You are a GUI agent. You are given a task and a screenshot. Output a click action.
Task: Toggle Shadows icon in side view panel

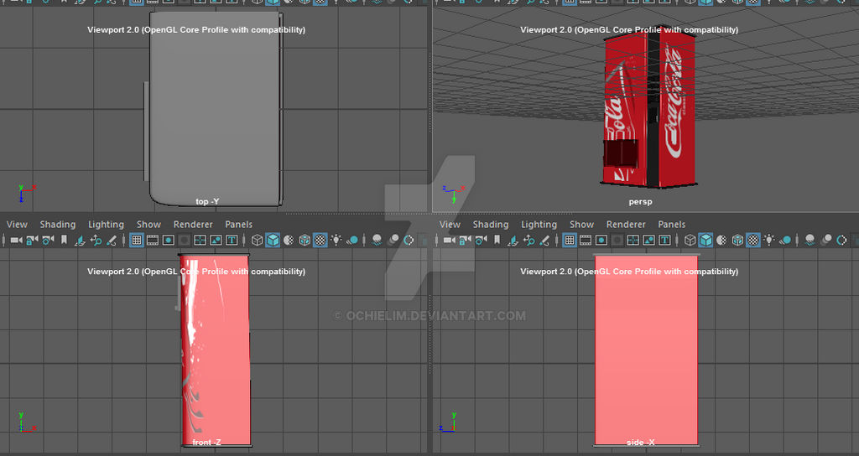click(x=785, y=240)
